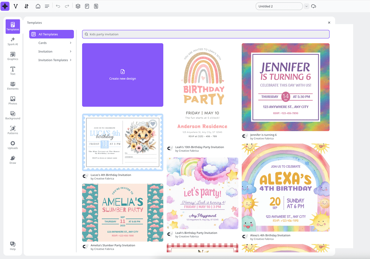The height and width of the screenshot is (259, 370).
Task: Open the Spark AI panel
Action: click(x=13, y=41)
